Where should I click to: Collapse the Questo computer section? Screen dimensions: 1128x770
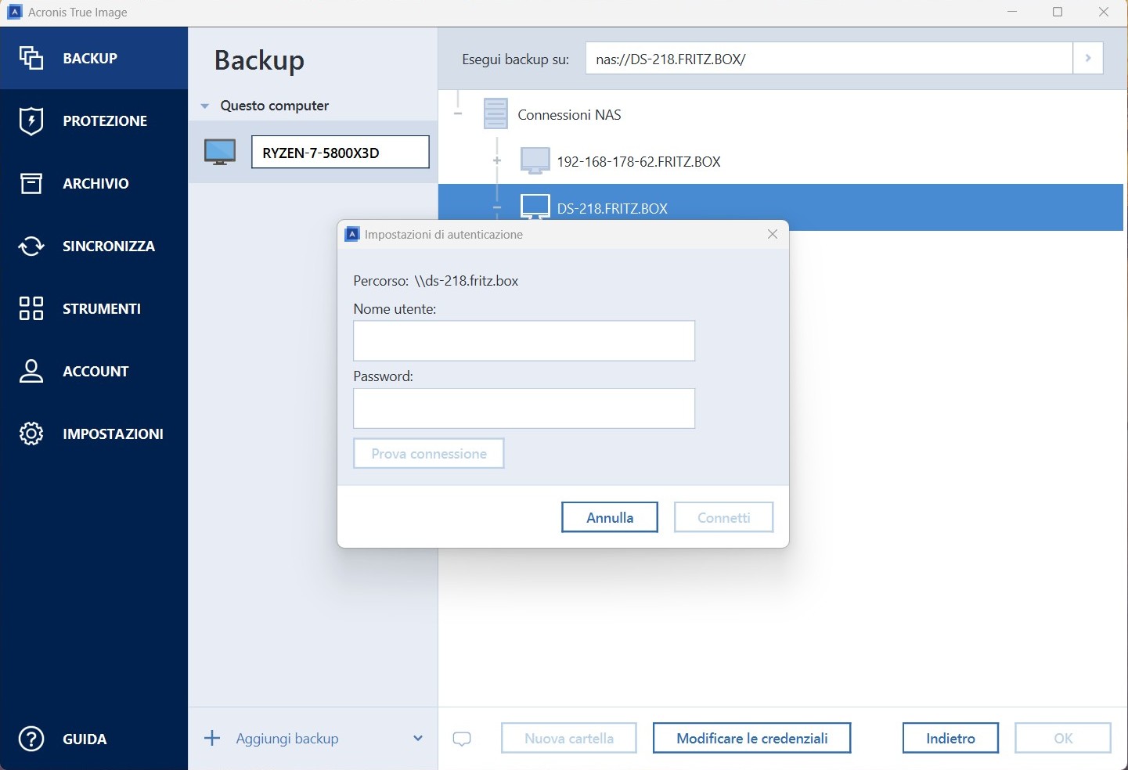pyautogui.click(x=205, y=106)
